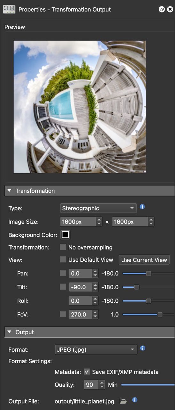
Task: Collapse the Transformation section
Action: tap(9, 191)
